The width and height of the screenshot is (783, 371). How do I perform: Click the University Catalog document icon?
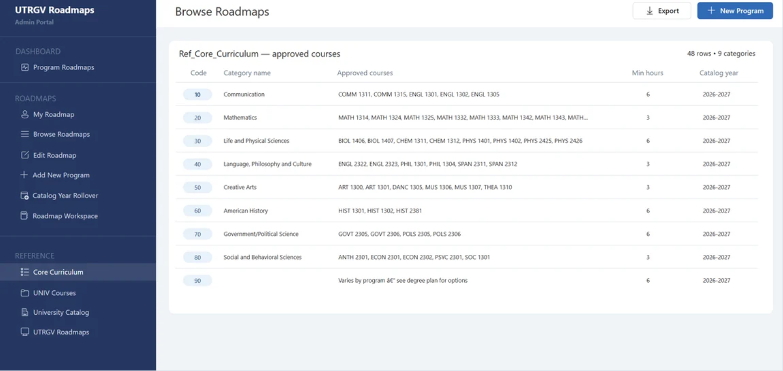[x=24, y=312]
